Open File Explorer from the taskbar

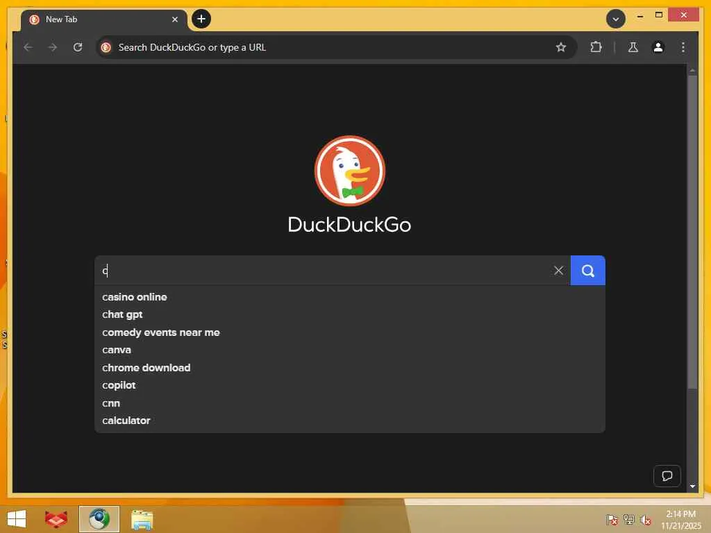(x=142, y=520)
